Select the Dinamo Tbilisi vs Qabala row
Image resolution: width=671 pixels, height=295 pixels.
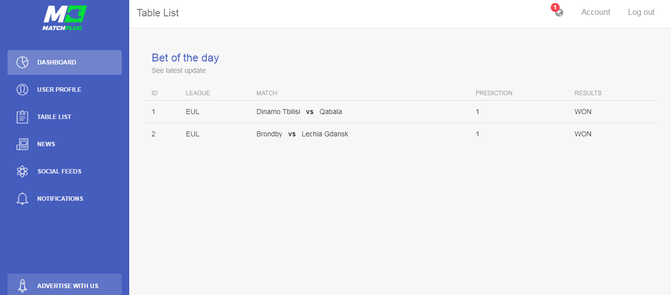point(400,112)
